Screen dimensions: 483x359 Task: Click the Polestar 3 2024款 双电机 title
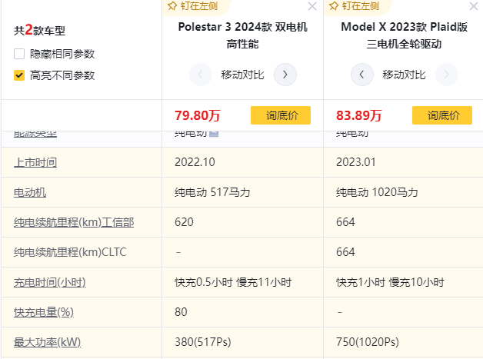click(x=243, y=35)
